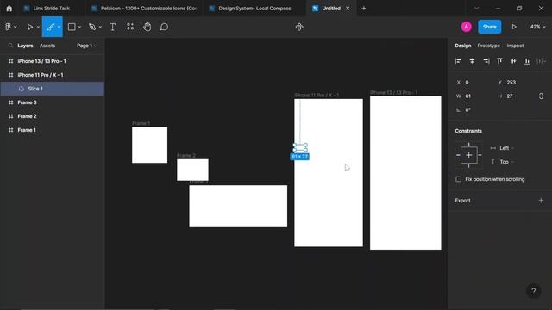Open the tab list chevron
This screenshot has width=552, height=310.
[476, 9]
